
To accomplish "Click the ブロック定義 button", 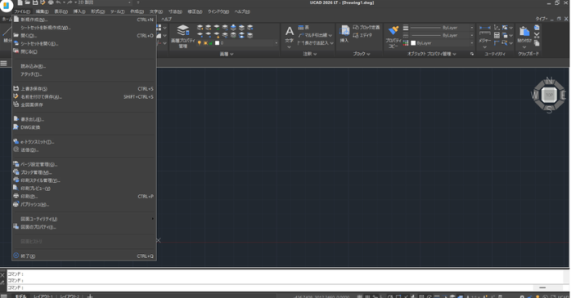I will 366,28.
